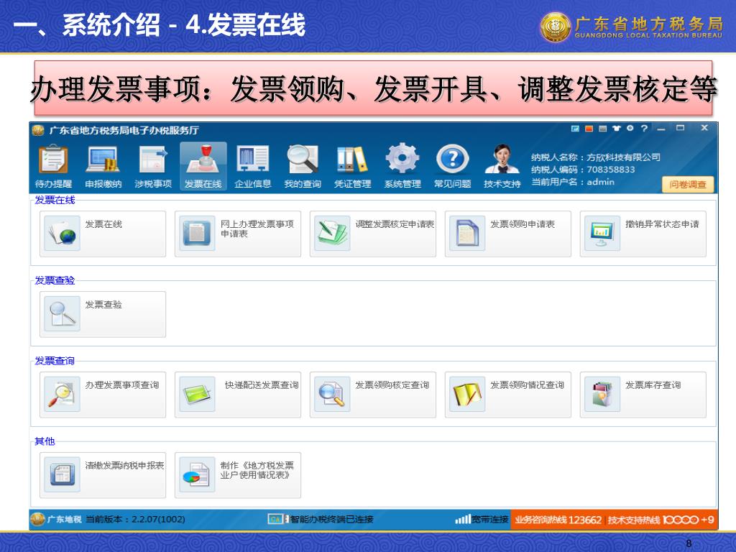Screen dimensions: 736x552
Task: Click the 发票查验 section heading
Action: [x=55, y=280]
